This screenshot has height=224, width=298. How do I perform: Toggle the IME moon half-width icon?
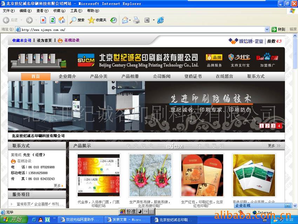point(140,211)
